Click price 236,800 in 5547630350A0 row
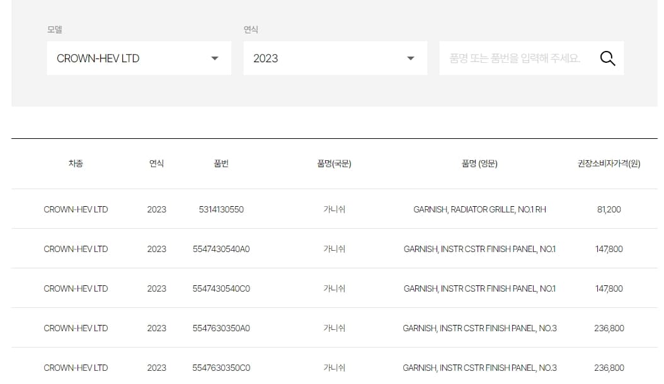 (x=609, y=328)
